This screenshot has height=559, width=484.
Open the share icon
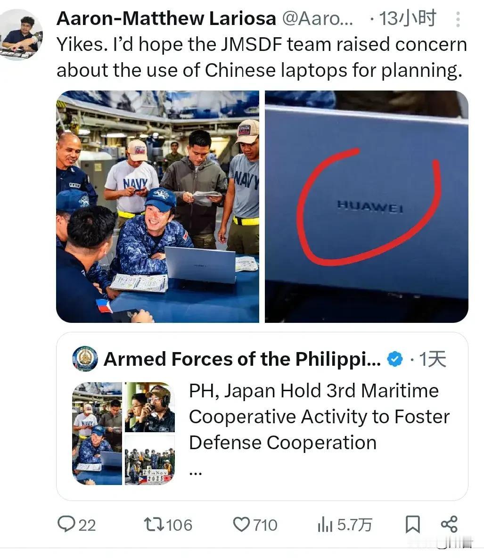tap(449, 524)
